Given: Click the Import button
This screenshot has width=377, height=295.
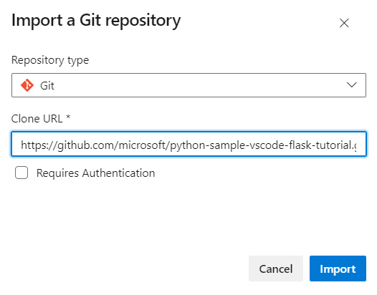Looking at the screenshot, I should click(338, 269).
